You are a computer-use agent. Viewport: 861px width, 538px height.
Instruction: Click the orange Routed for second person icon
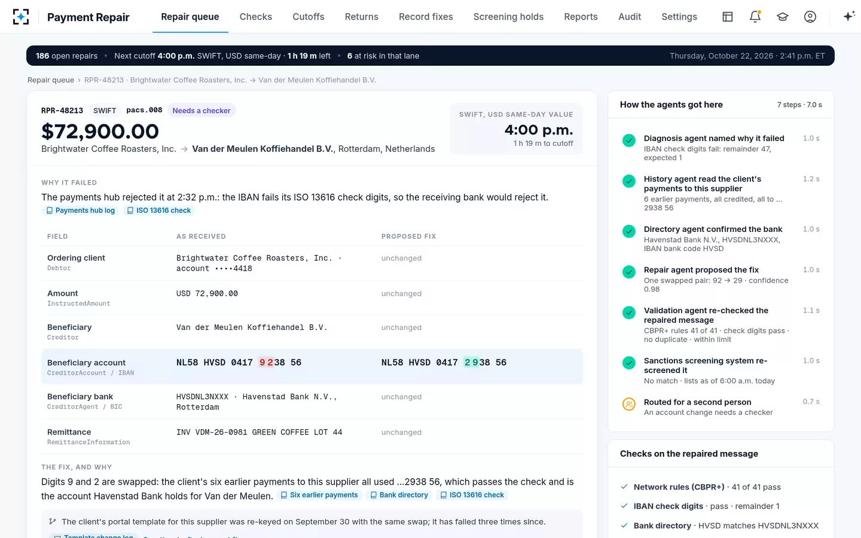[629, 404]
